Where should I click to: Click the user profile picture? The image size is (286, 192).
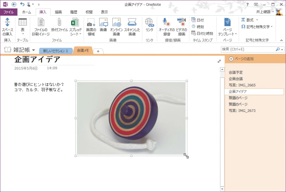pos(279,12)
